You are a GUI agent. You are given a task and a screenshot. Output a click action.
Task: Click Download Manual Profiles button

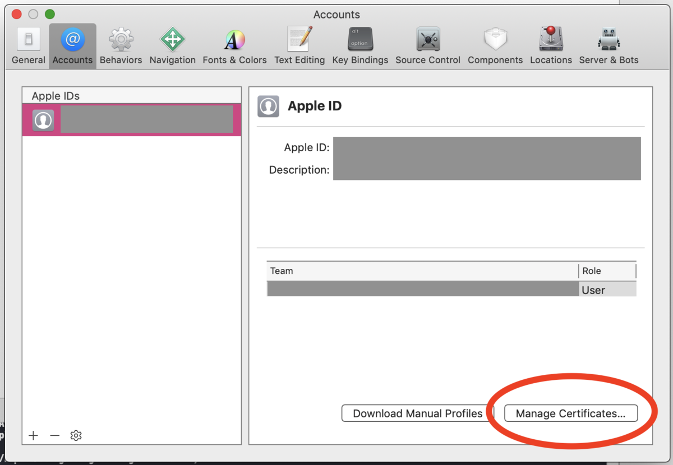click(x=417, y=413)
